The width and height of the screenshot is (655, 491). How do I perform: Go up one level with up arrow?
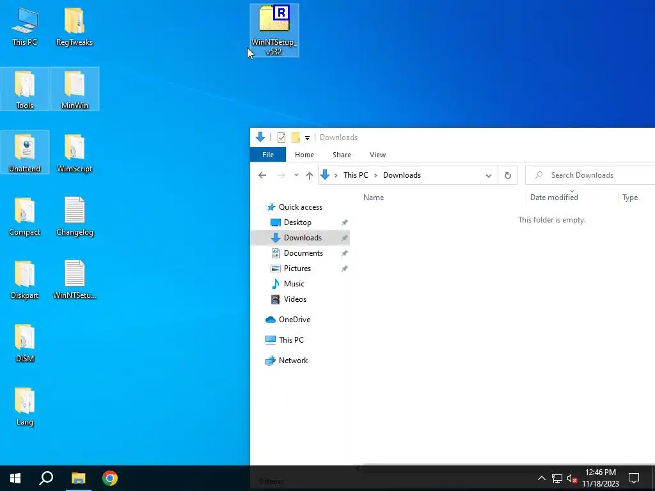click(309, 175)
